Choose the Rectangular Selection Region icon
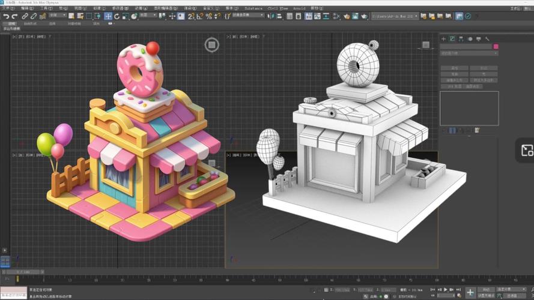The image size is (534, 300). 89,16
